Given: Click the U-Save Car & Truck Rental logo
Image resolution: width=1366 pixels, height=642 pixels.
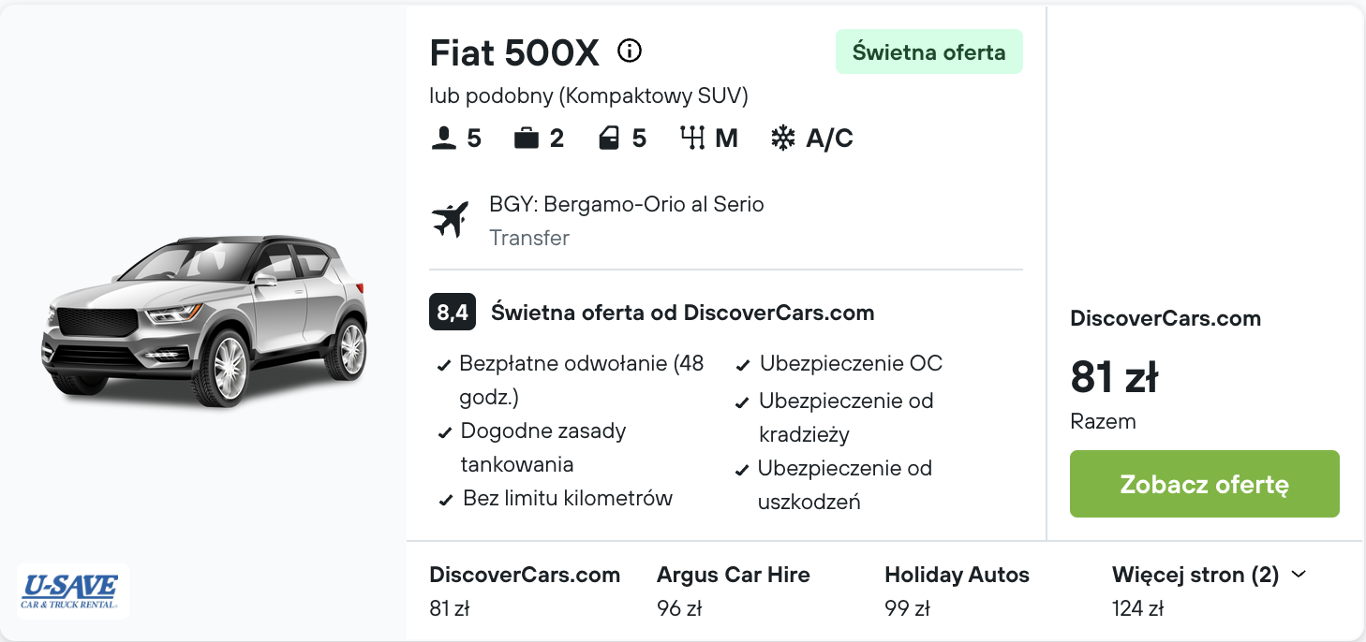Looking at the screenshot, I should (x=71, y=591).
